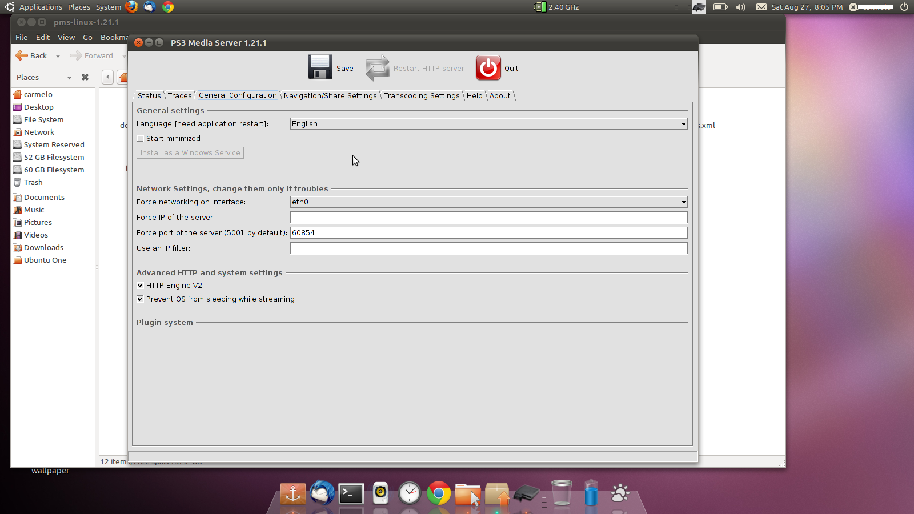Open Firefox from the top panel
914x514 pixels.
click(x=132, y=7)
